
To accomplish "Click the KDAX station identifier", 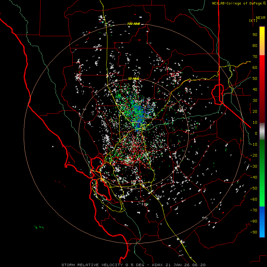I will 157,265.
